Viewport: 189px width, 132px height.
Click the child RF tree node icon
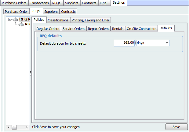pos(21,24)
